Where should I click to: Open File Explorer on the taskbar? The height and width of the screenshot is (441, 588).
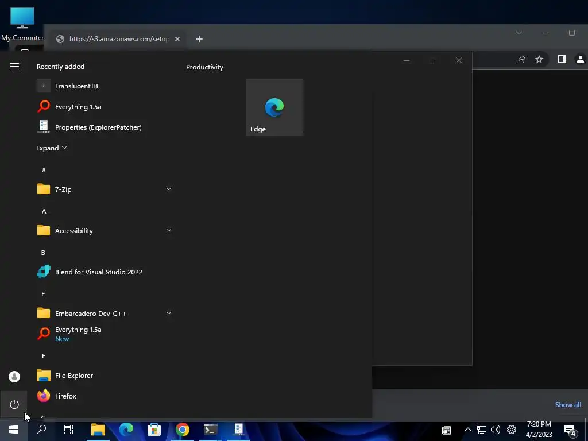[x=98, y=430]
